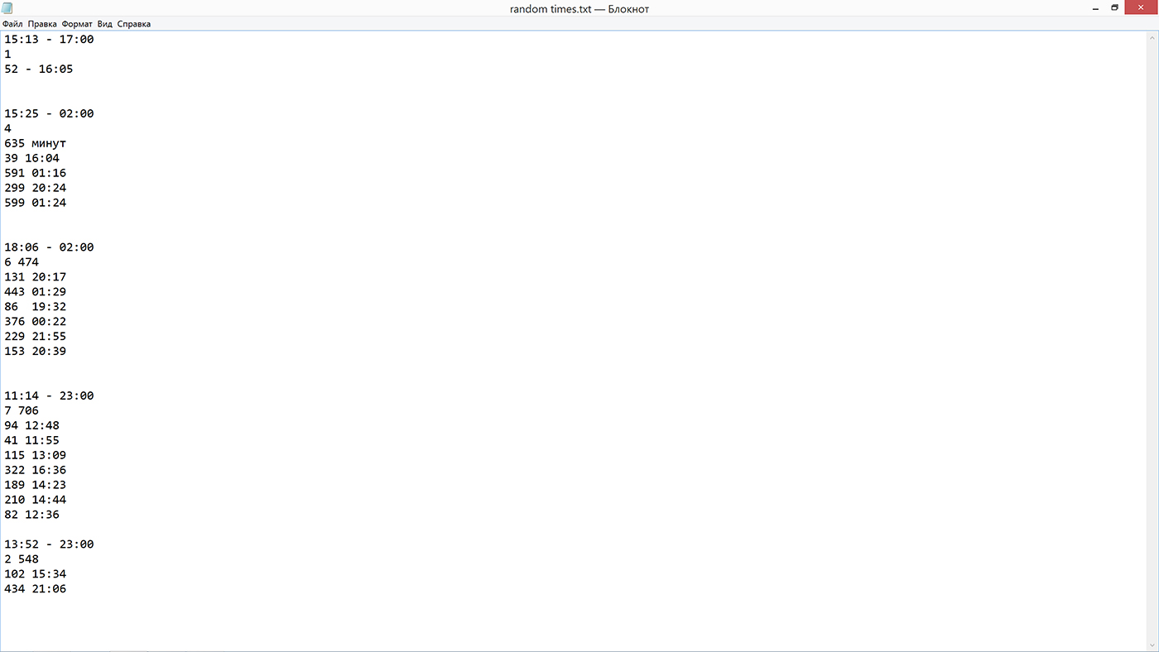Click the line '102 15:34'
The height and width of the screenshot is (652, 1159).
(35, 575)
